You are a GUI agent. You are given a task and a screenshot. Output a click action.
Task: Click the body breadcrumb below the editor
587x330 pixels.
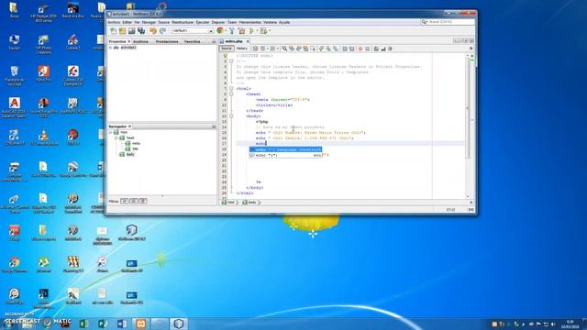coord(249,203)
